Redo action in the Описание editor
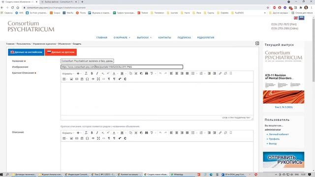 click(x=165, y=133)
